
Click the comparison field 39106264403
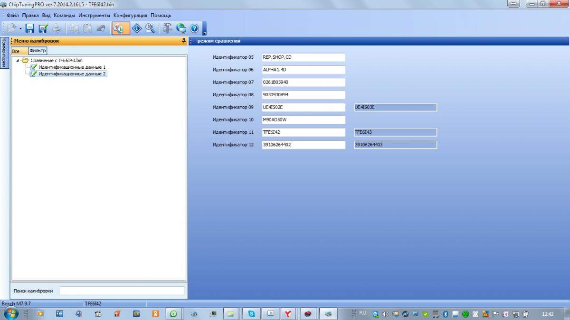[395, 145]
